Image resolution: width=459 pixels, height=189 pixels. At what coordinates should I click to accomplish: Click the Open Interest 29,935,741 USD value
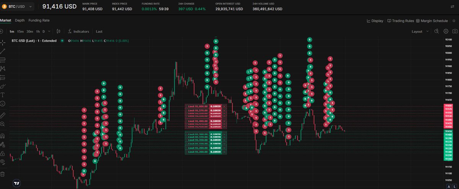[x=229, y=9]
